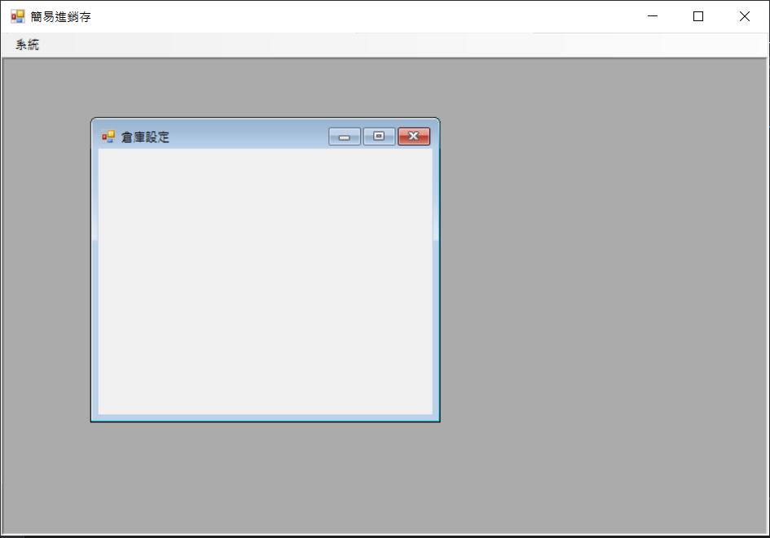
Task: Close the 倉庫設定 child window
Action: [x=414, y=137]
